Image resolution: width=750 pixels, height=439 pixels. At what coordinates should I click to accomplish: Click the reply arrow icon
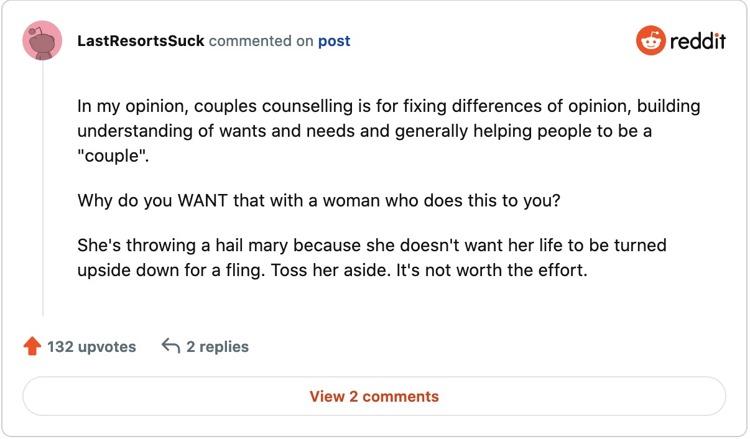click(170, 346)
